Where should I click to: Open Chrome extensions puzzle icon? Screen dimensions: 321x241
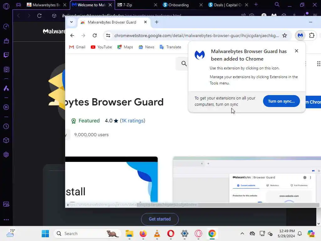click(x=312, y=35)
